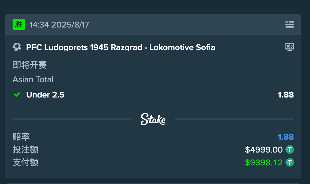This screenshot has width=310, height=184.
Task: Click the green checkmark next to Under 2.5
Action: tap(17, 95)
